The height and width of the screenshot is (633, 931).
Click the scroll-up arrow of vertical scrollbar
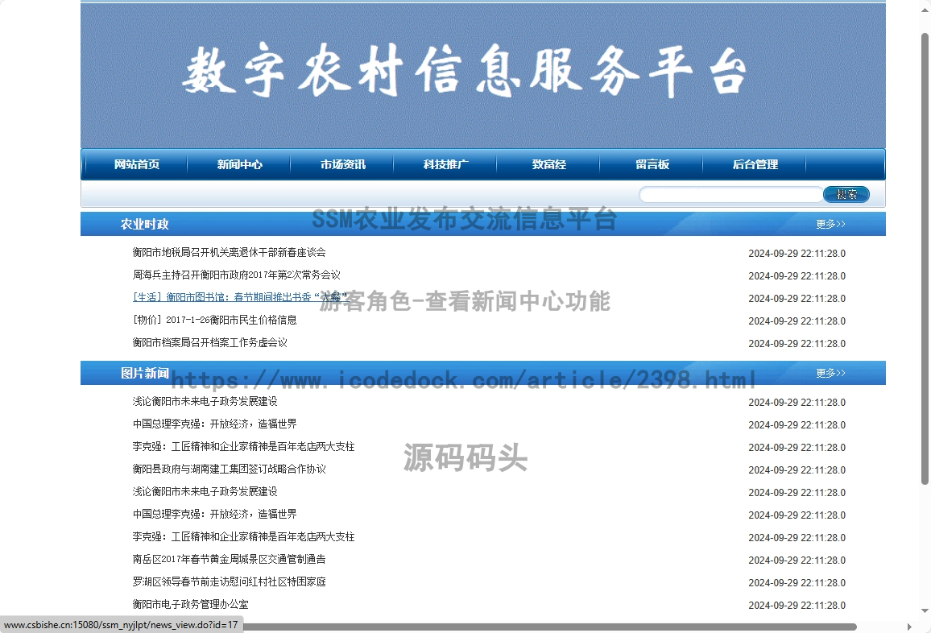[925, 10]
